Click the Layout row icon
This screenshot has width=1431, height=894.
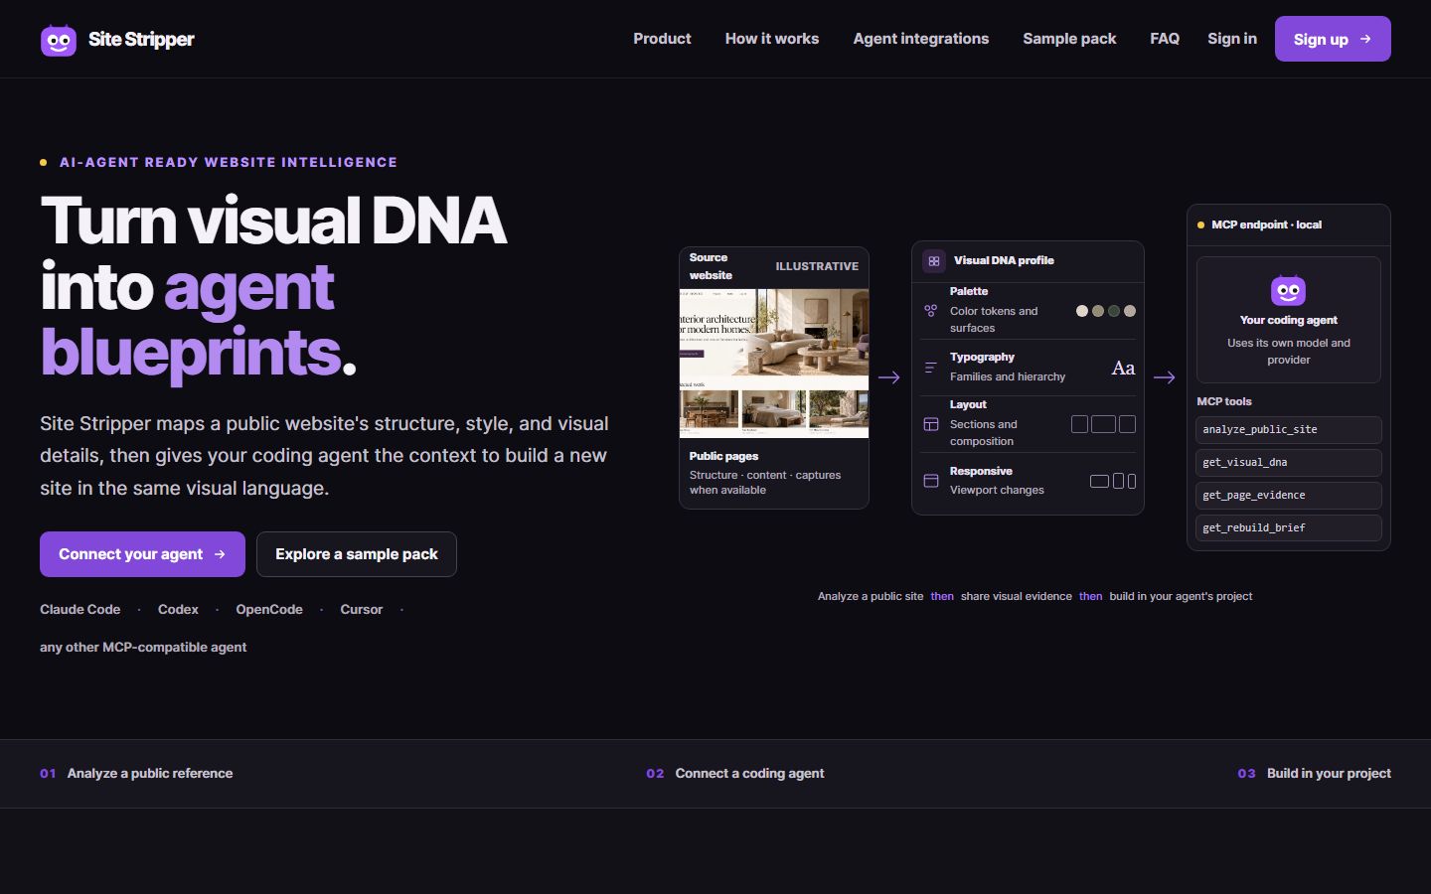931,424
